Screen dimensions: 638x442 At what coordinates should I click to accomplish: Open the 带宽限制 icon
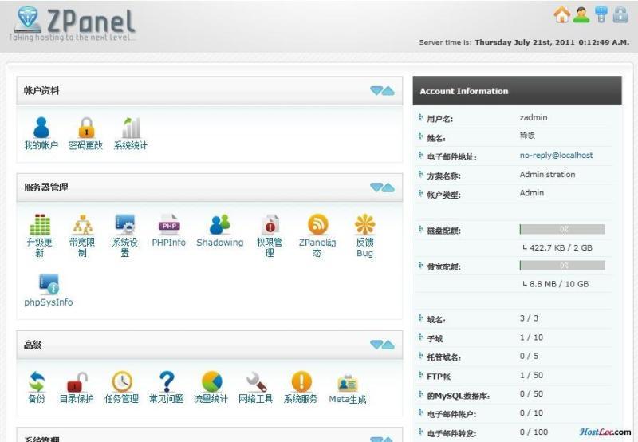[x=83, y=224]
